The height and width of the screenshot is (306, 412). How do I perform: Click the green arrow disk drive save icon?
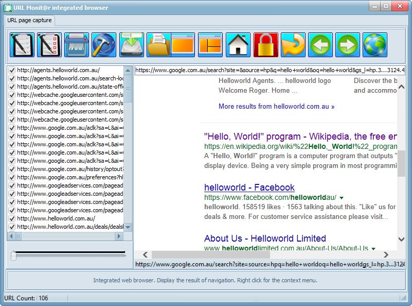point(132,45)
